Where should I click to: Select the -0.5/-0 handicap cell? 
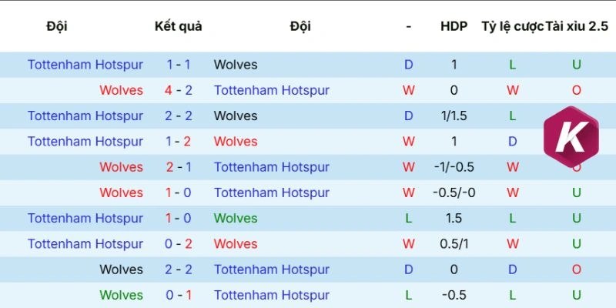click(454, 192)
